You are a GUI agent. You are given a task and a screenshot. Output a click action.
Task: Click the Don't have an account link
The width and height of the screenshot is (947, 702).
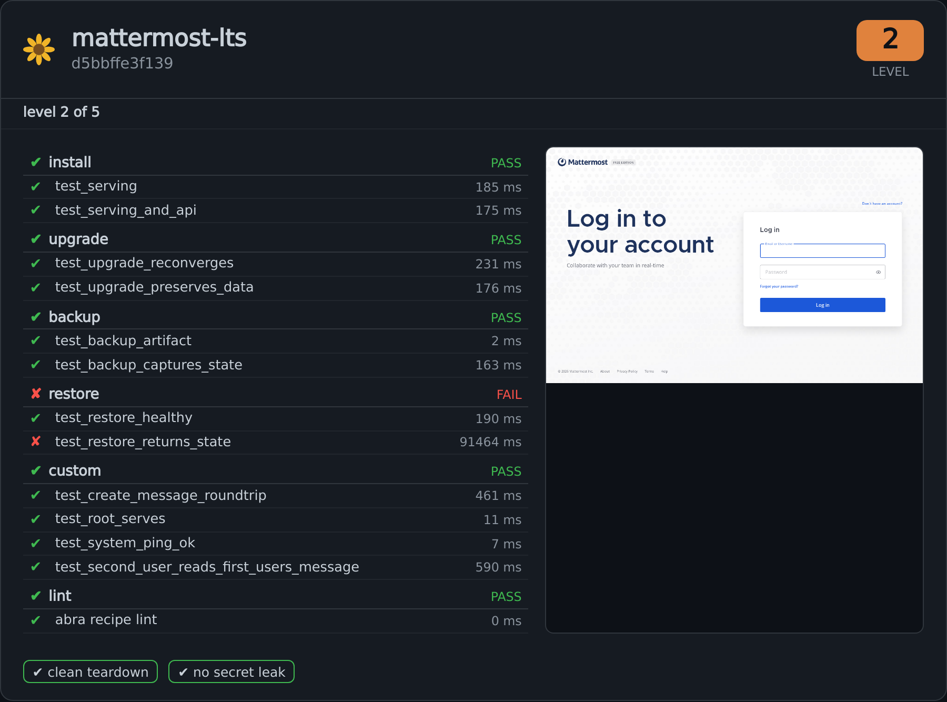pos(882,204)
